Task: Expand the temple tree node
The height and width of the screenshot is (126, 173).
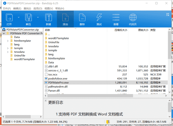Action: 8,48
